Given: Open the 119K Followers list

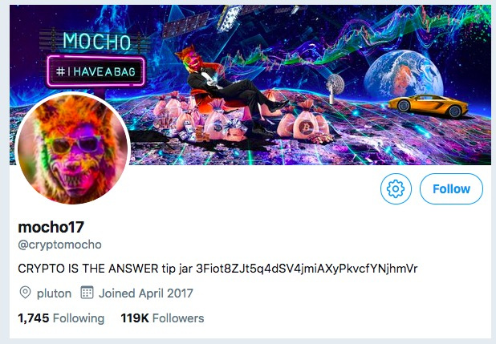Looking at the screenshot, I should tap(162, 318).
